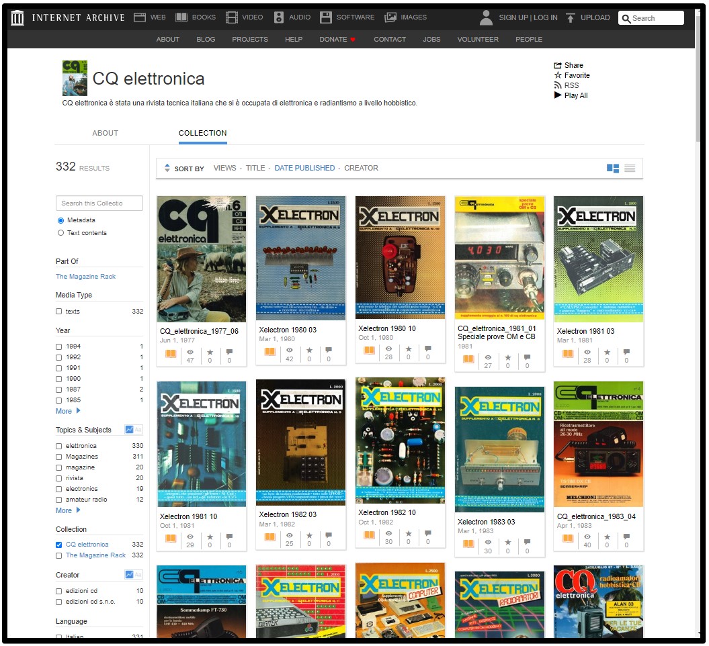Check the amateur radio topic checkbox
This screenshot has height=646, width=709.
pos(58,500)
